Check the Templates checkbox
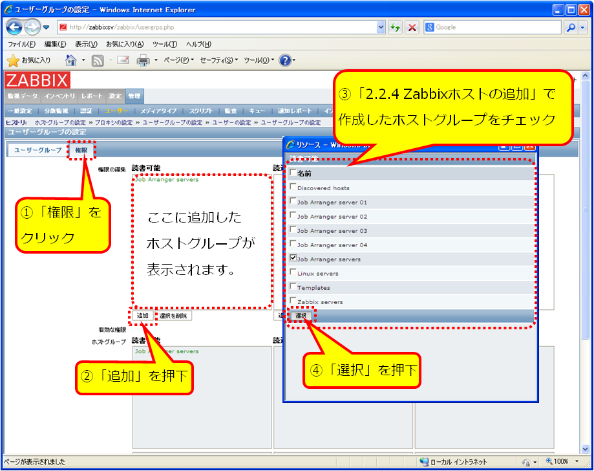 click(x=293, y=287)
